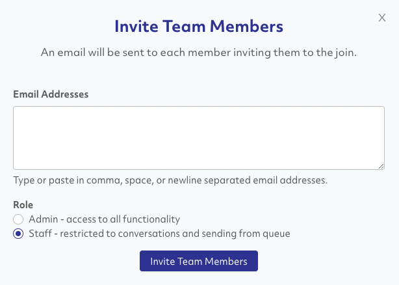Click the "Email Addresses" field label
This screenshot has width=399, height=285.
coord(51,94)
